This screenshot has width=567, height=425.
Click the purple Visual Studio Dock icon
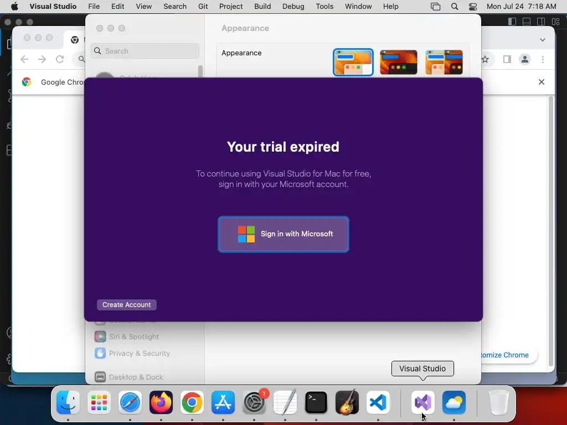[423, 402]
